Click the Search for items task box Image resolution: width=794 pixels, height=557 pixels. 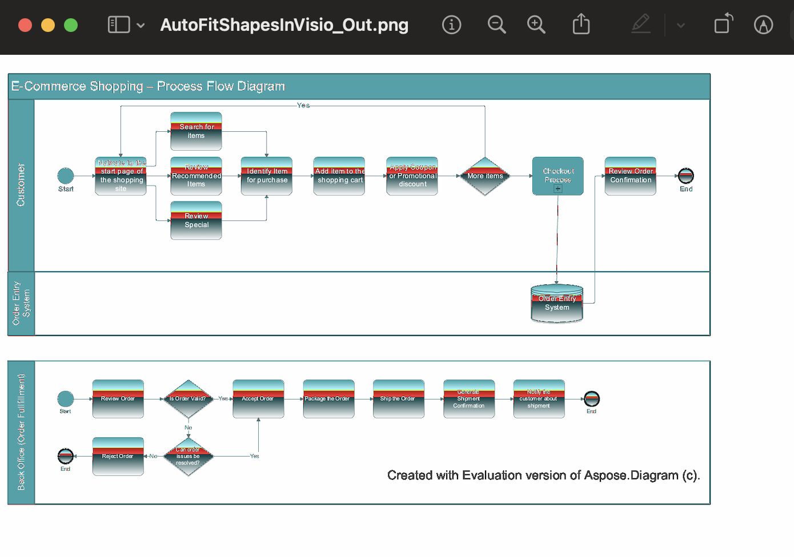(x=196, y=131)
